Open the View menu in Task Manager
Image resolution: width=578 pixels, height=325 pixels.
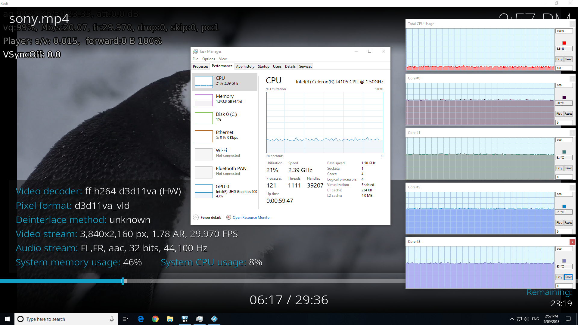pos(223,59)
